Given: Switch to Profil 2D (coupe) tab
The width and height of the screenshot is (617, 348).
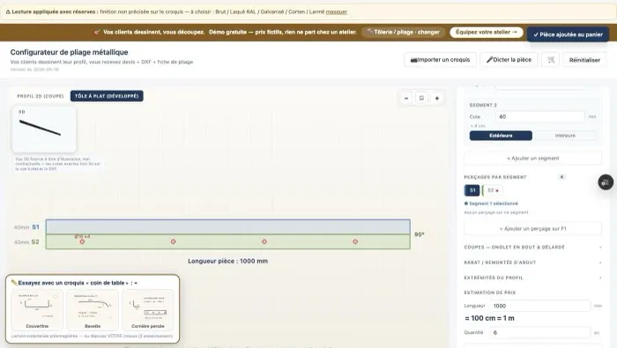Looking at the screenshot, I should coord(41,96).
